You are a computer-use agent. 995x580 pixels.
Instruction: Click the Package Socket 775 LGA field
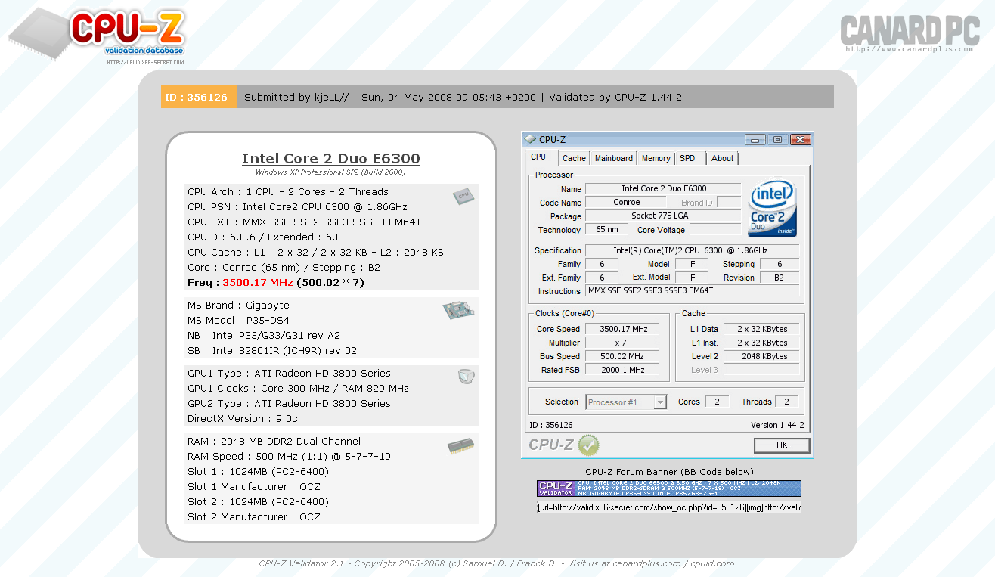pyautogui.click(x=664, y=216)
